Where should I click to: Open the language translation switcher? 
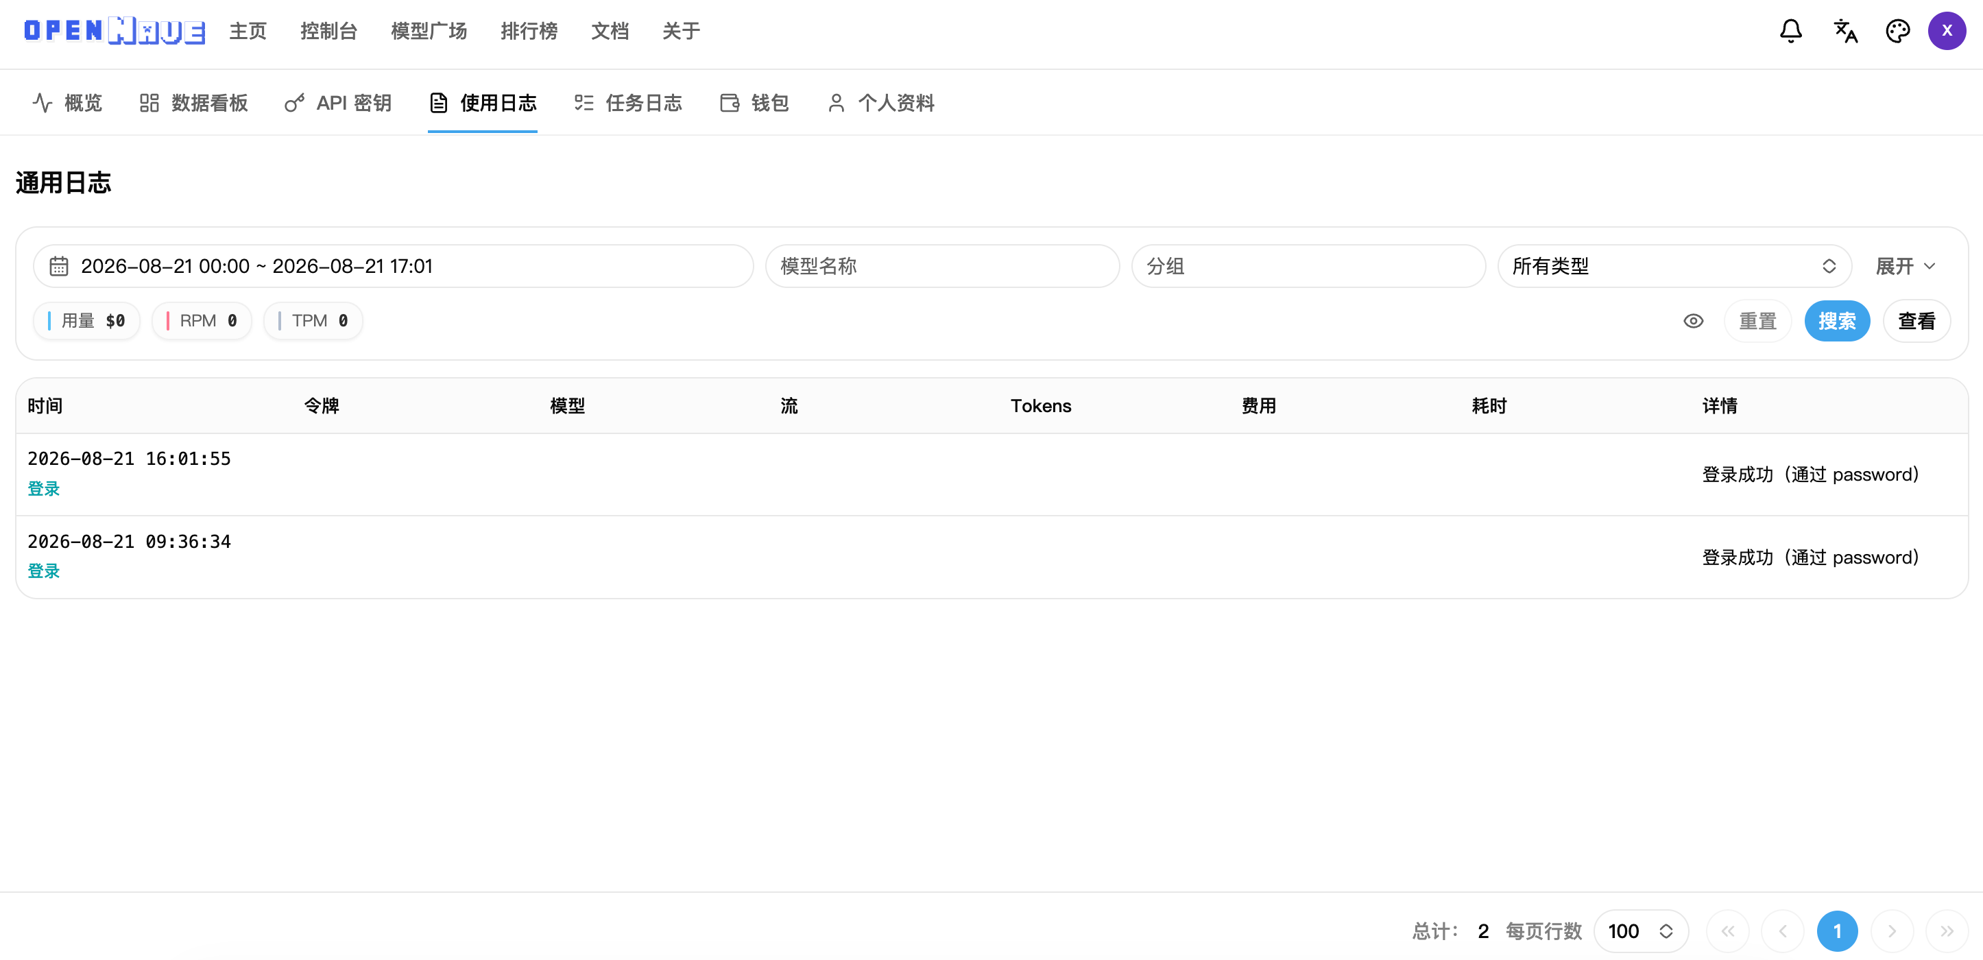[1845, 31]
